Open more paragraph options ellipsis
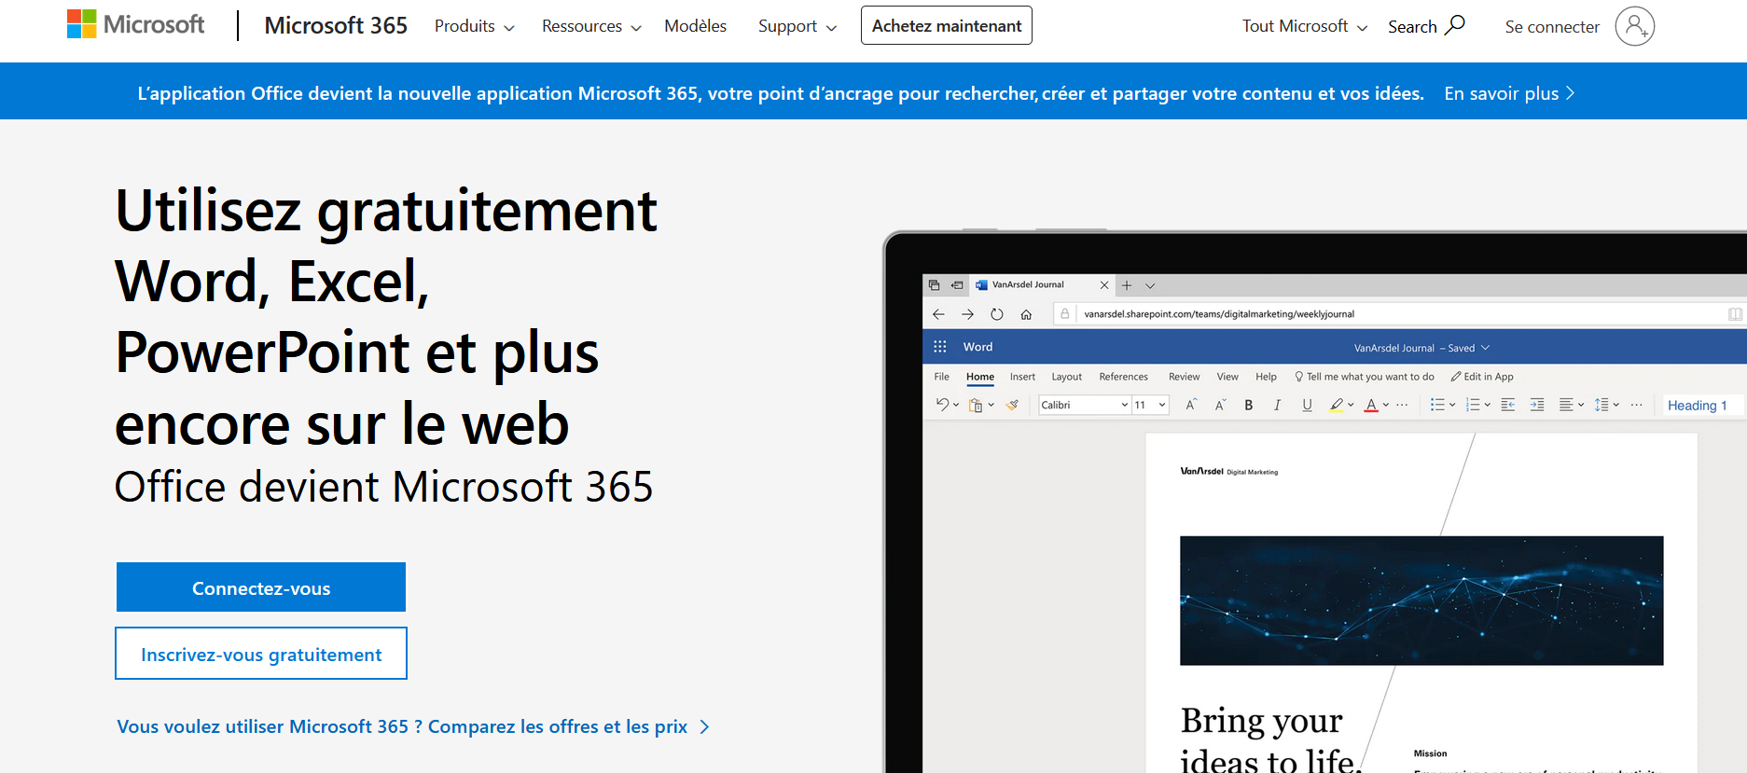 (x=1636, y=405)
